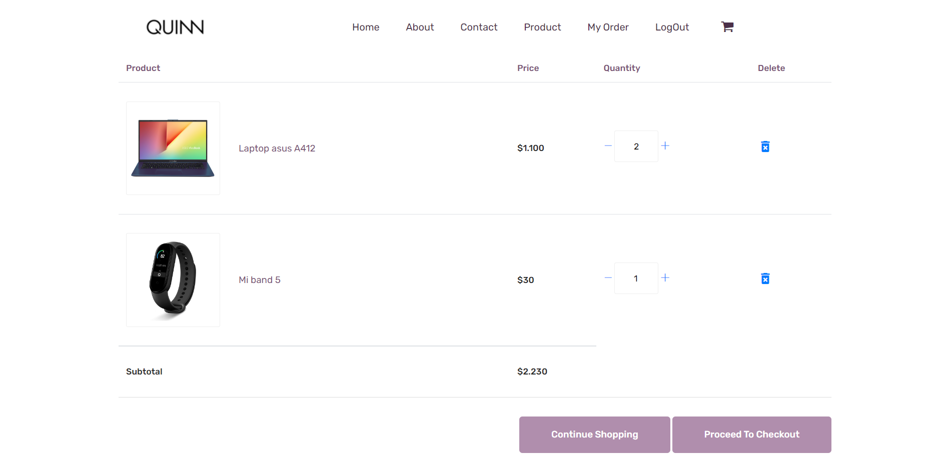Open the Product menu

point(542,27)
